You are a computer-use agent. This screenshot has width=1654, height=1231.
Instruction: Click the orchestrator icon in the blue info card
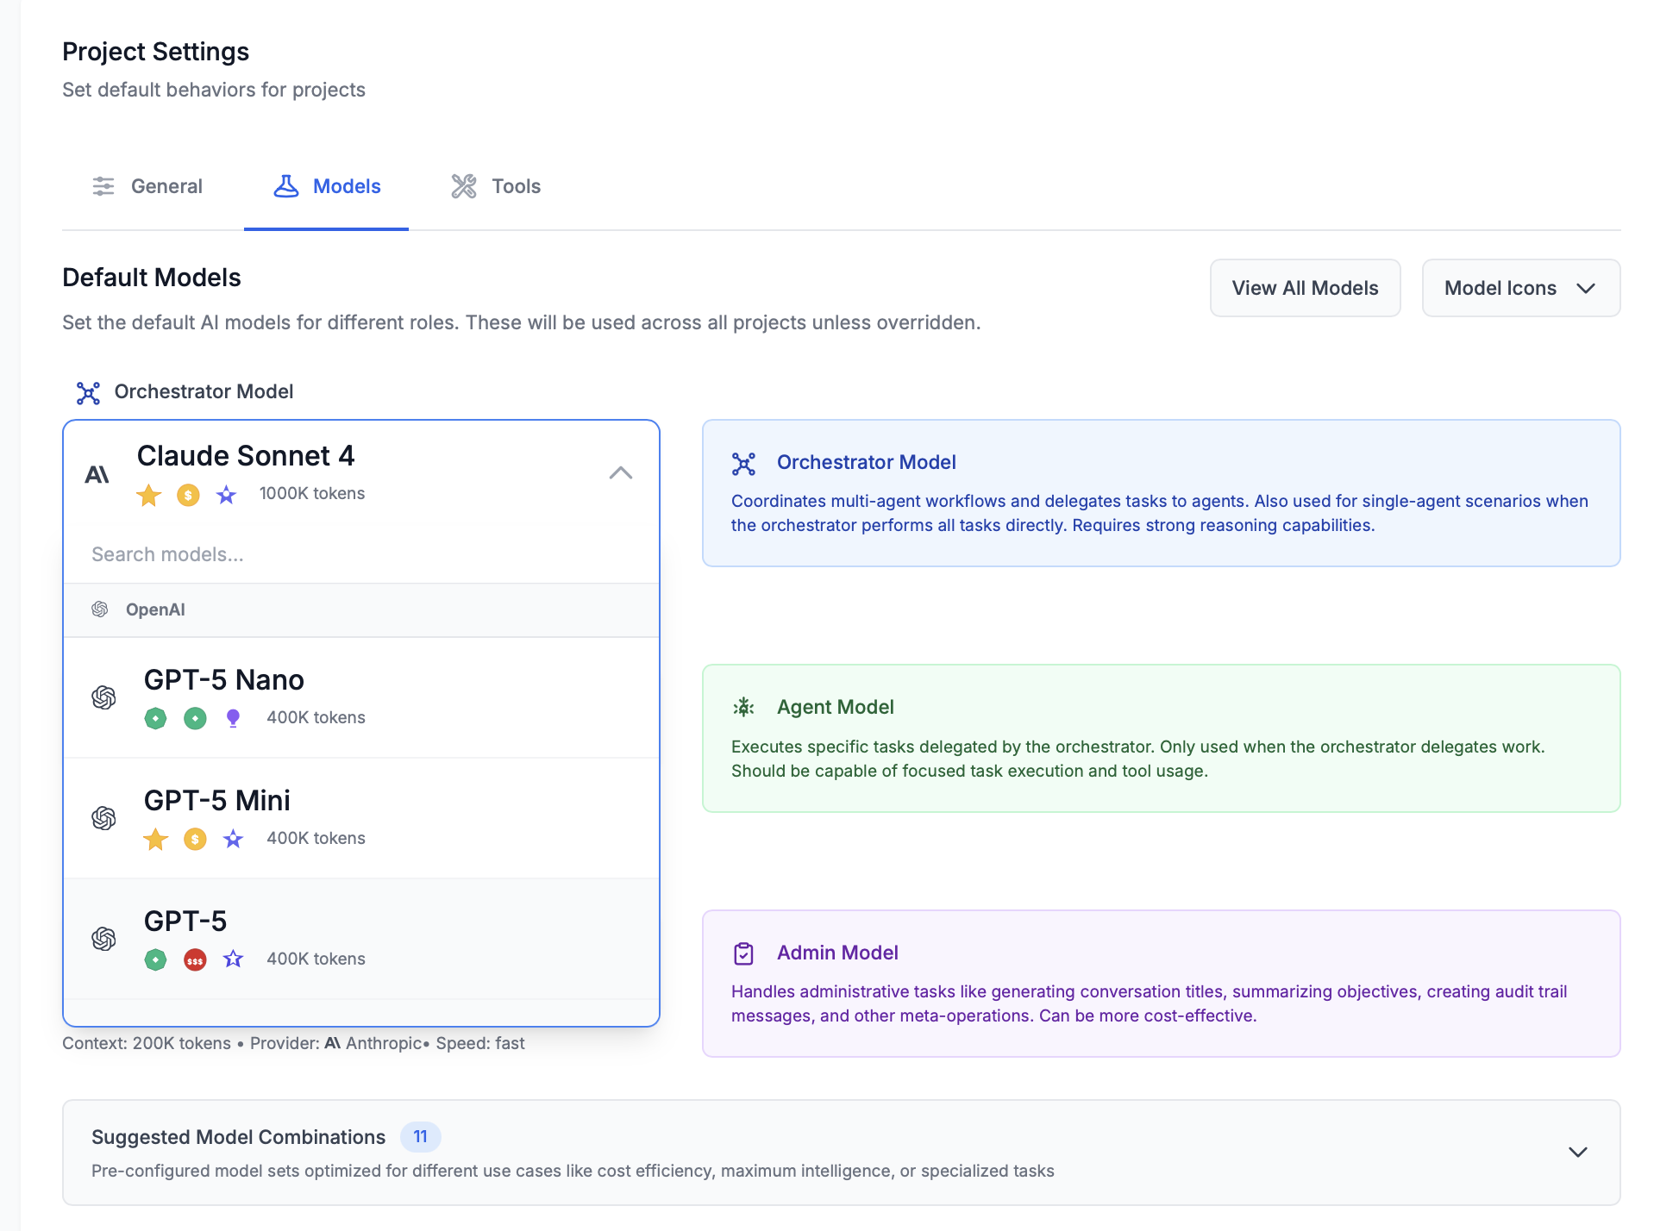click(x=743, y=464)
